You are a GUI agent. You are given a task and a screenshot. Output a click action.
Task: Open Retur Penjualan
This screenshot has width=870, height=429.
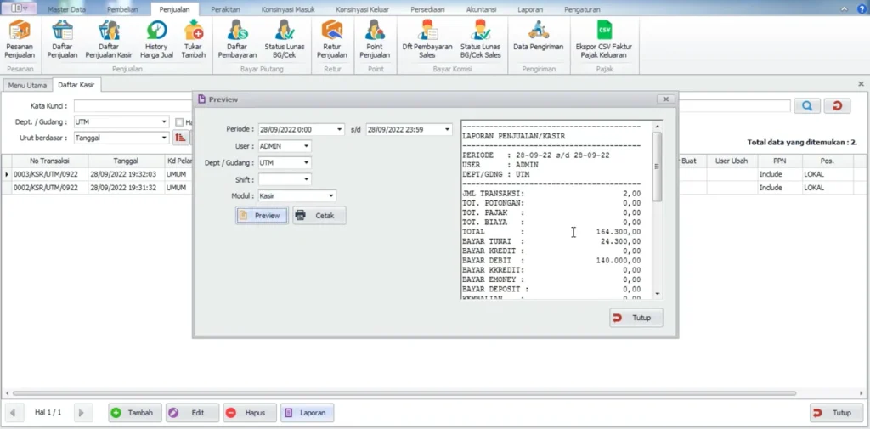tap(332, 38)
